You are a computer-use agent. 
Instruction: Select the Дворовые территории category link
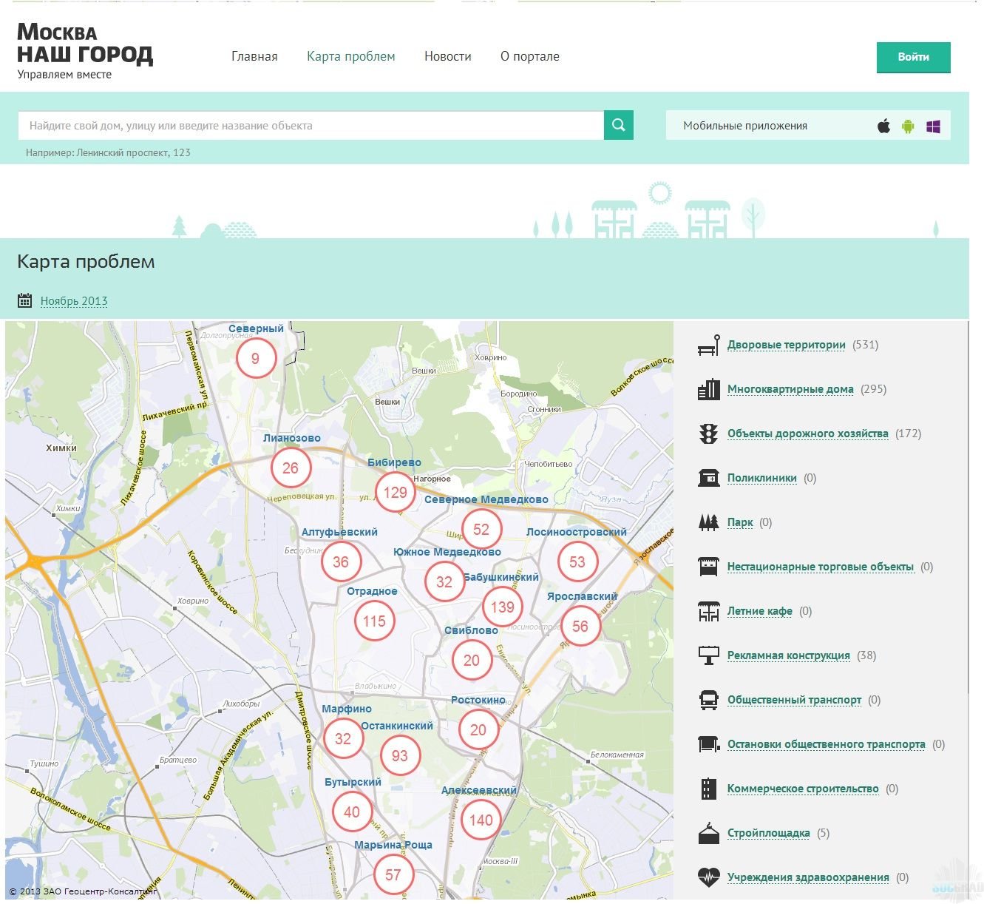coord(786,345)
